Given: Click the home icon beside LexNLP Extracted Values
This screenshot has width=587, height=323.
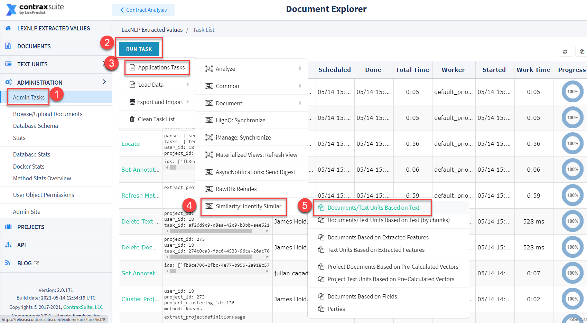Looking at the screenshot, I should (8, 28).
